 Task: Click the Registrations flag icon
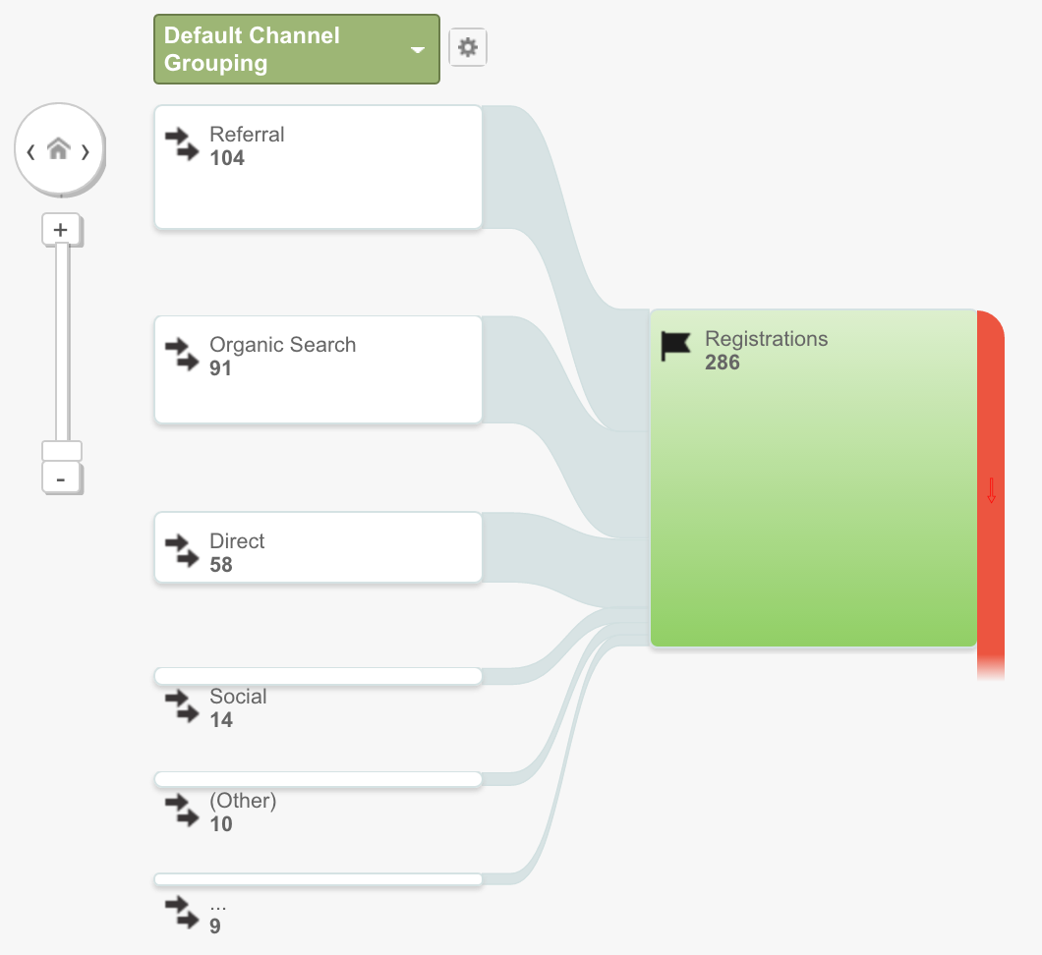pos(676,345)
